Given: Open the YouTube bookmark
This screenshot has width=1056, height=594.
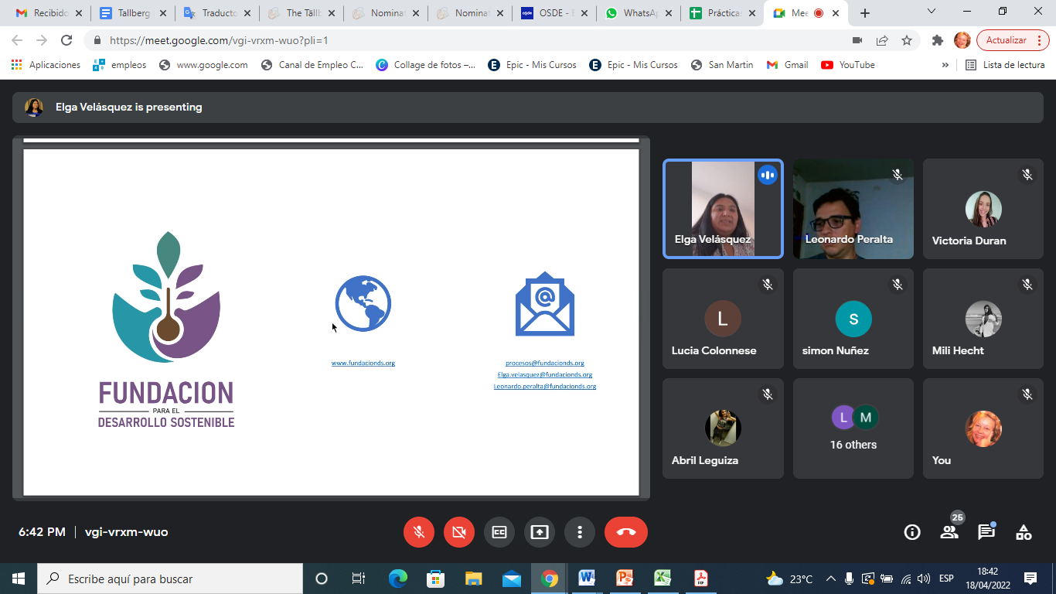Looking at the screenshot, I should point(848,65).
